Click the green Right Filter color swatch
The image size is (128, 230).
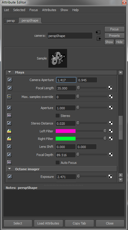pos(66,139)
